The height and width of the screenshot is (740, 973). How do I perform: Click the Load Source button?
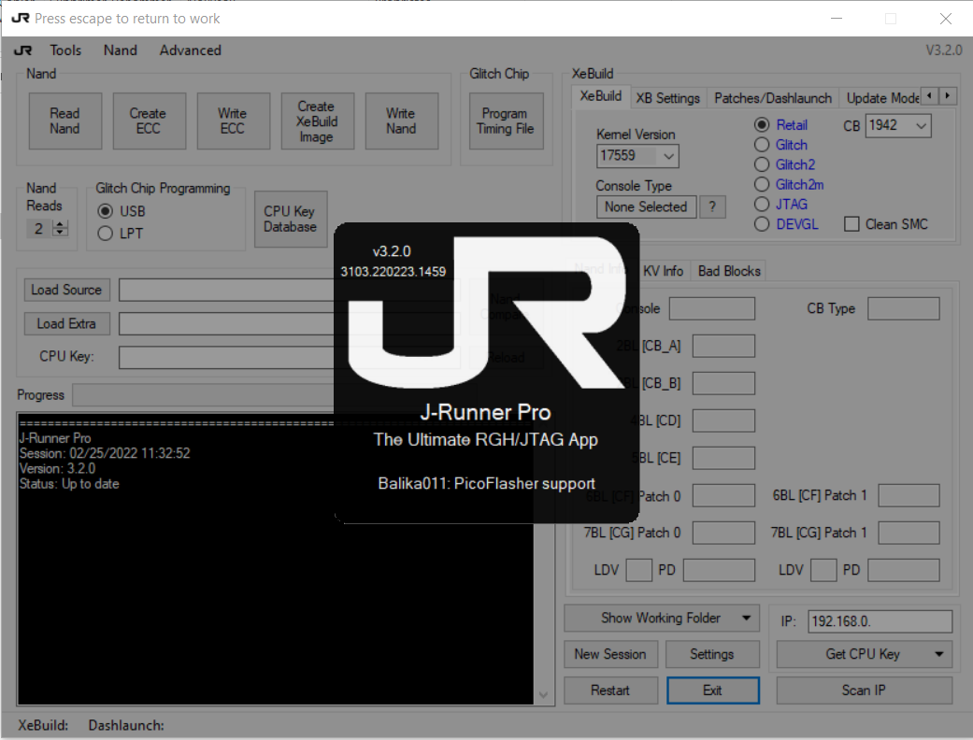pos(67,290)
